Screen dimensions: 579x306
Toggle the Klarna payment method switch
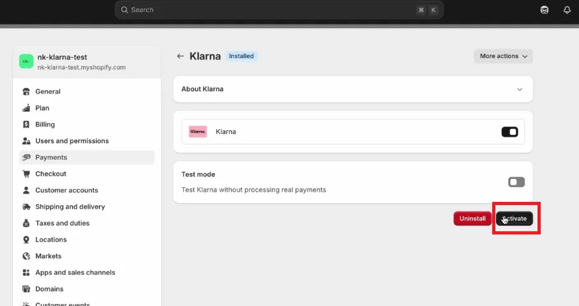[509, 132]
